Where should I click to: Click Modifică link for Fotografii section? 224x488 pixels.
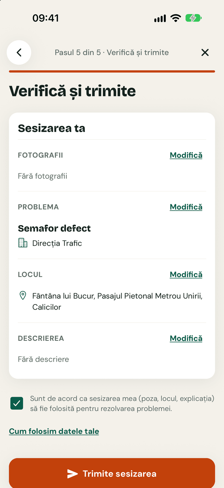pyautogui.click(x=186, y=155)
